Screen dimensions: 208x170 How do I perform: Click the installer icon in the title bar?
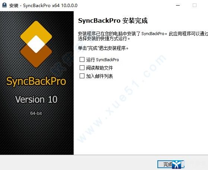click(4, 5)
